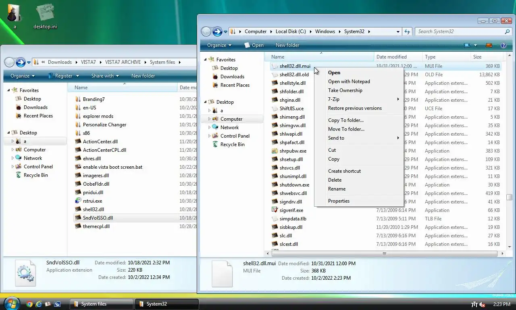Click Refresh icon beside System32 address bar

407,31
